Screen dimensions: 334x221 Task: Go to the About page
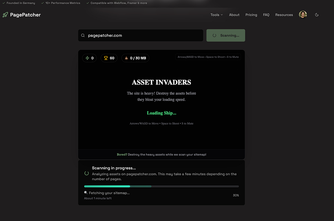[x=234, y=15]
